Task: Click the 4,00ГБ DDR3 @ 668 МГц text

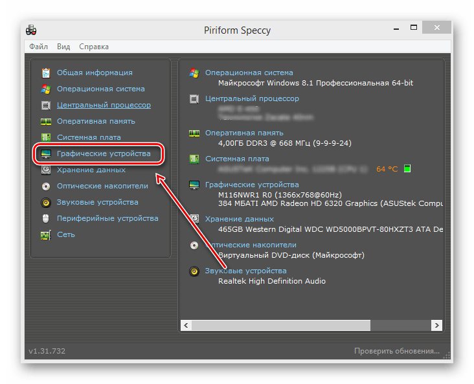Action: 285,143
